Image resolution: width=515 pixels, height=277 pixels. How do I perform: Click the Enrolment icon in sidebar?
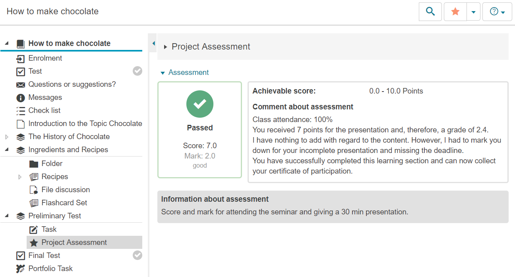pyautogui.click(x=21, y=58)
